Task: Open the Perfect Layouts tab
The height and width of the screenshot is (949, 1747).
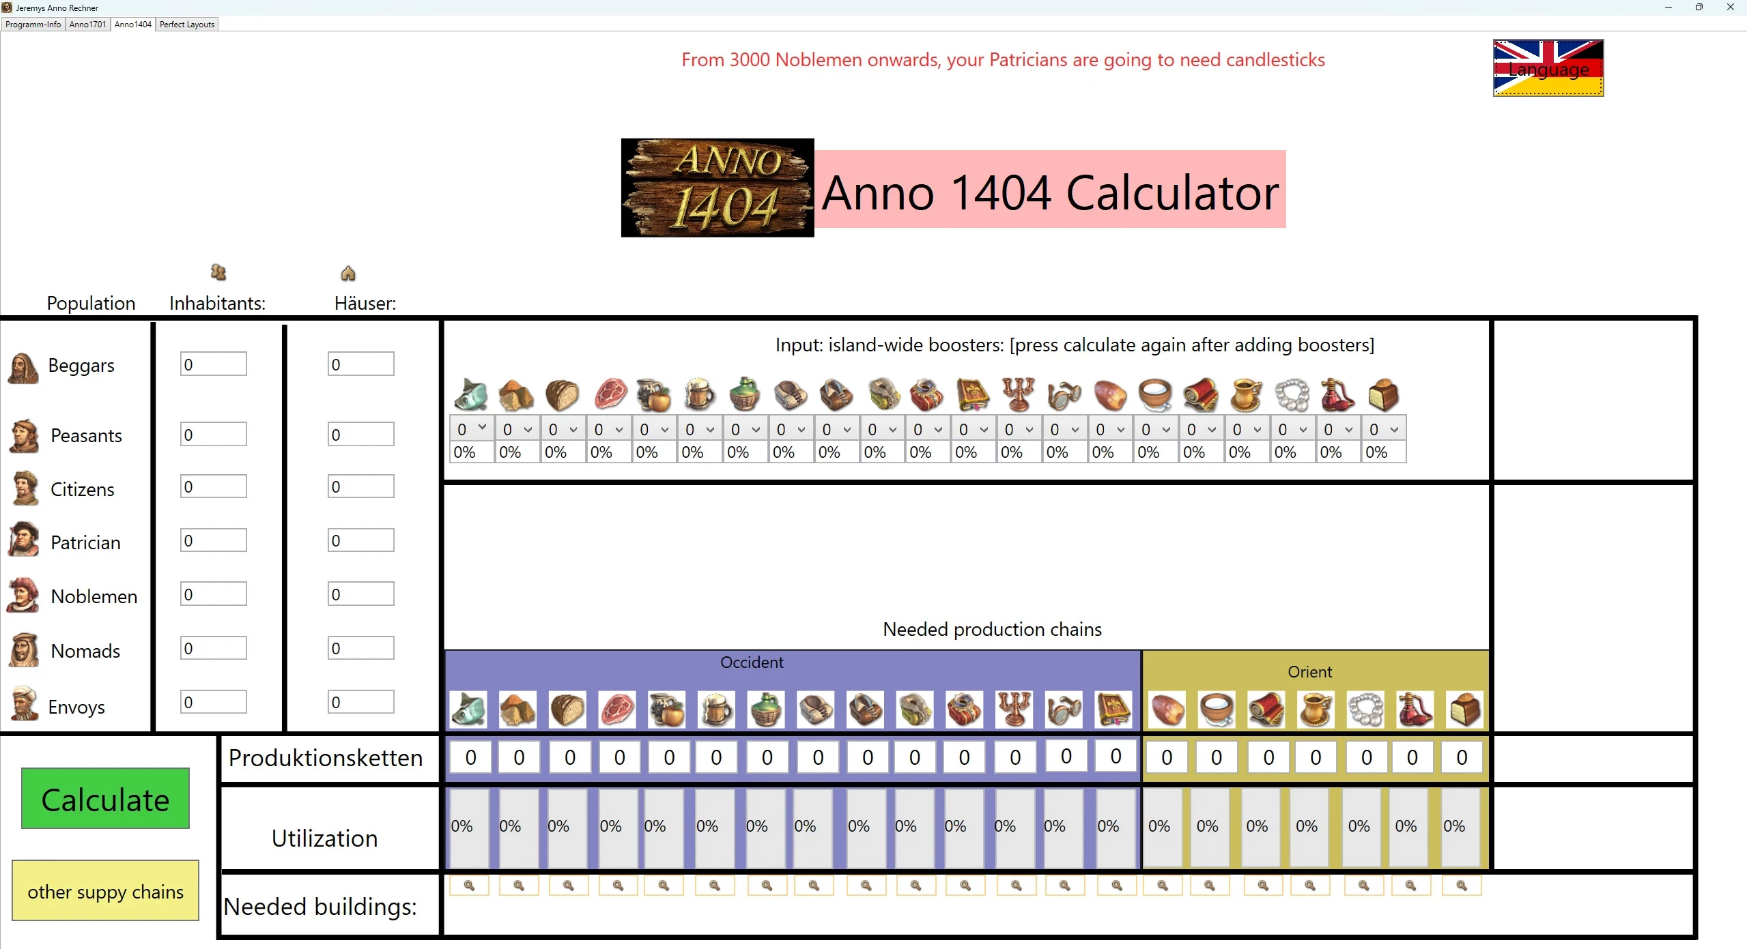Action: pos(187,24)
